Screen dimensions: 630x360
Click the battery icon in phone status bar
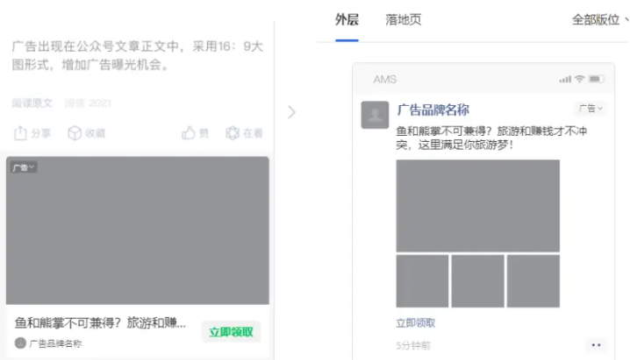[597, 79]
